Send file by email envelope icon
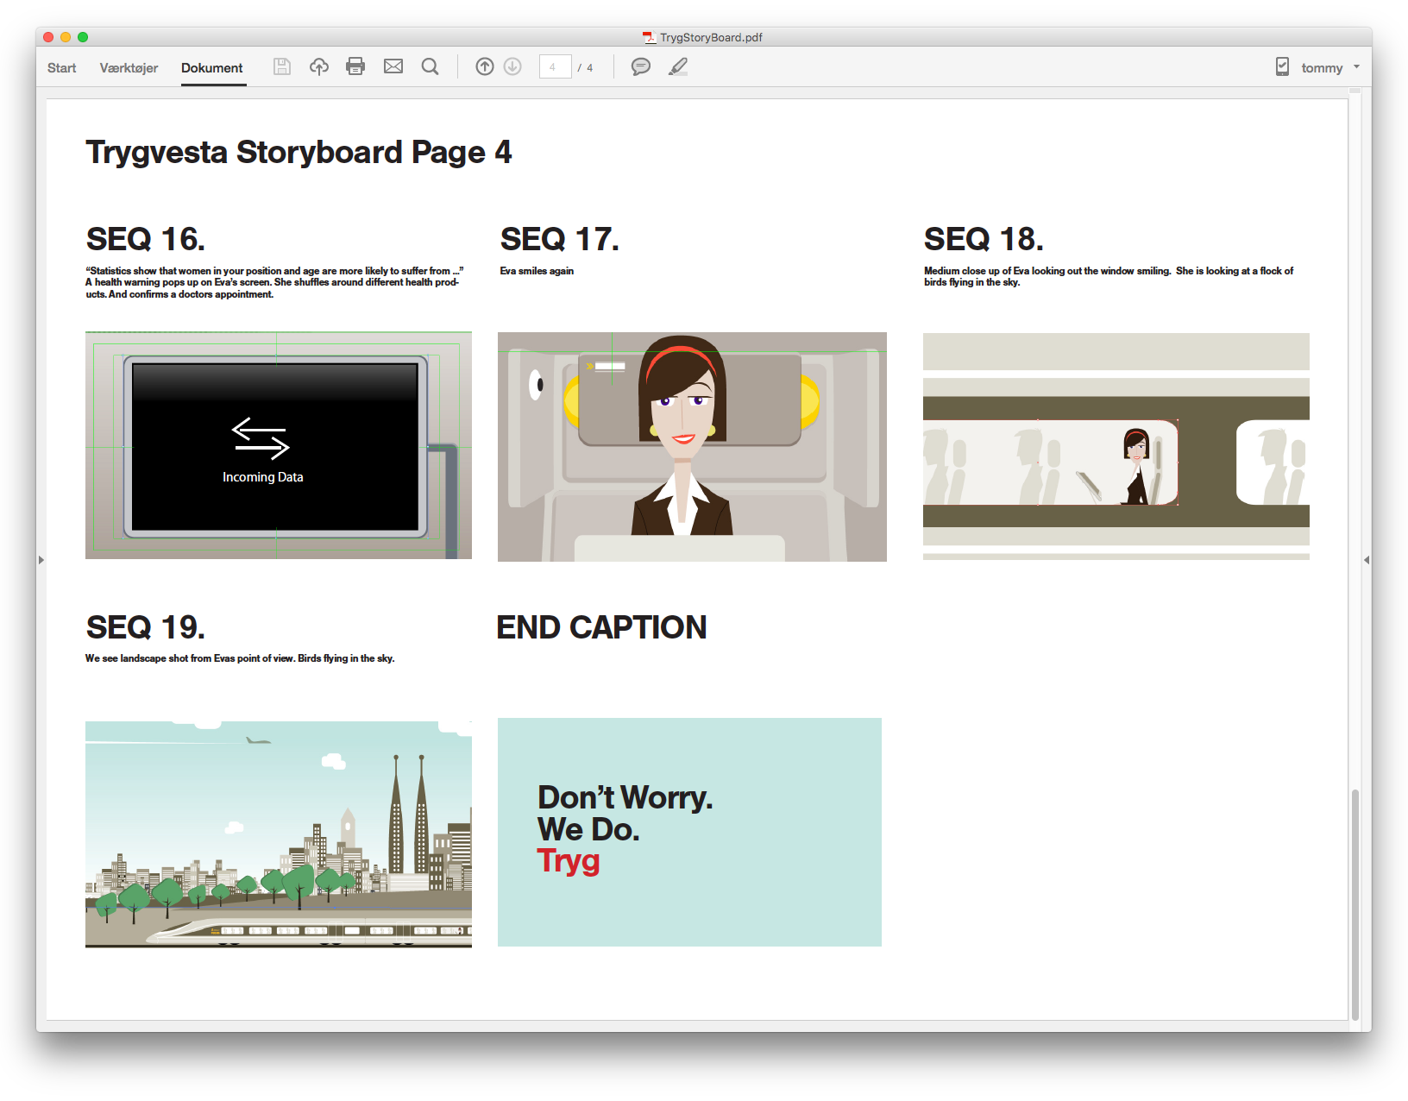Screen dimensions: 1408x1101 click(x=393, y=66)
